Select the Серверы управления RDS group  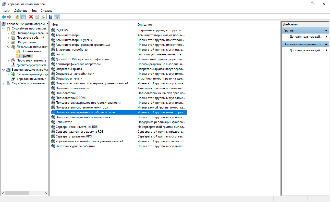coord(119,136)
